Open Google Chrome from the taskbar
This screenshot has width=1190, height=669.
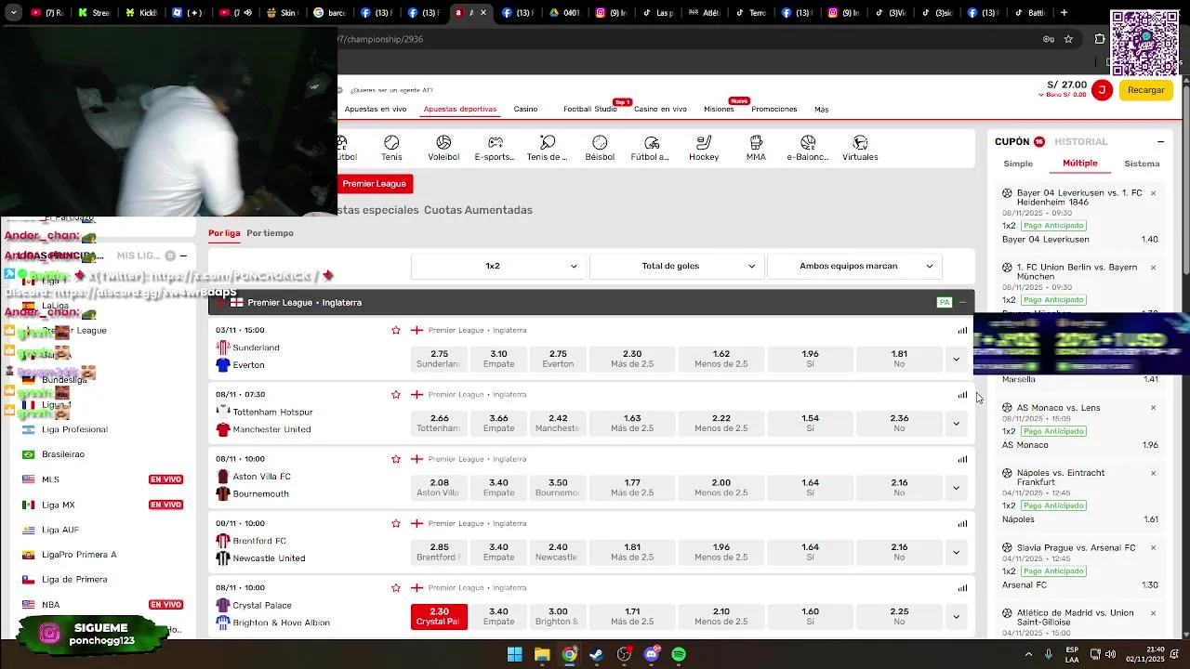(x=569, y=654)
